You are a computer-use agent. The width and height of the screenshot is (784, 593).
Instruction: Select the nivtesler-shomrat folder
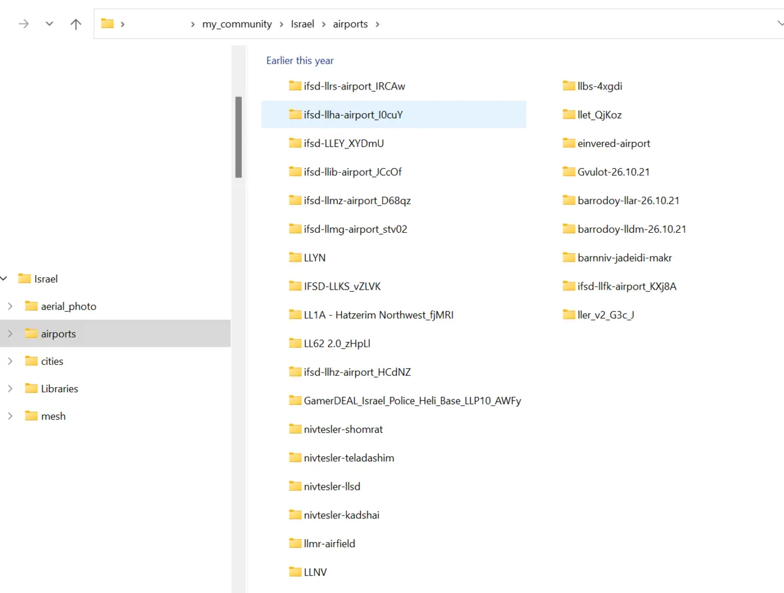click(x=343, y=430)
